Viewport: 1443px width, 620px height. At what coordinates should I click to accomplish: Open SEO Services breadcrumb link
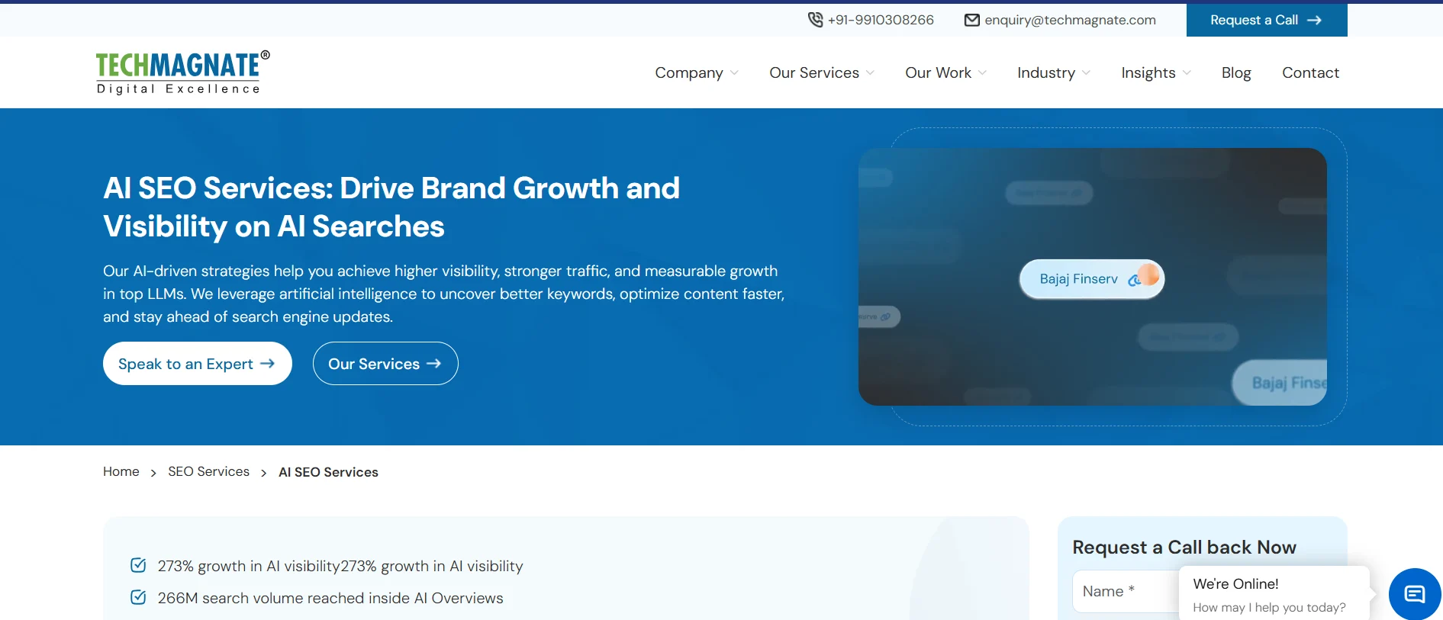208,471
